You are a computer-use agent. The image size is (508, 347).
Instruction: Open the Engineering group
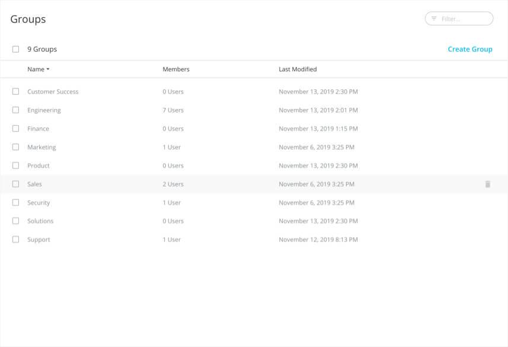coord(44,110)
